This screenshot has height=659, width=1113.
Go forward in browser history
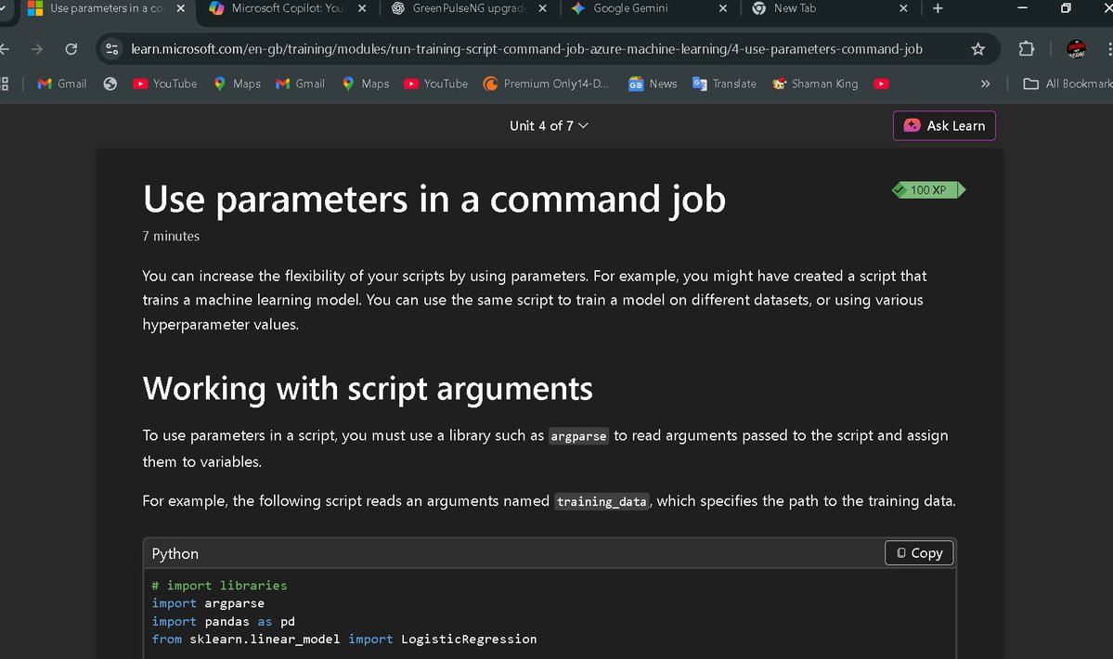pyautogui.click(x=37, y=49)
